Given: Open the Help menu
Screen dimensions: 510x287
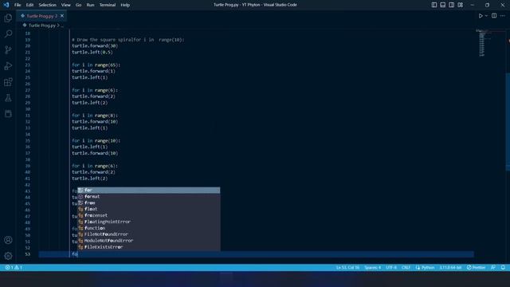Looking at the screenshot, I should pos(125,5).
